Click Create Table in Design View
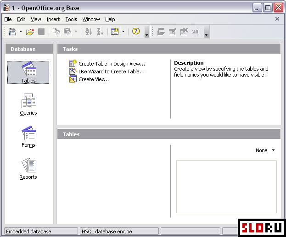 pyautogui.click(x=107, y=64)
